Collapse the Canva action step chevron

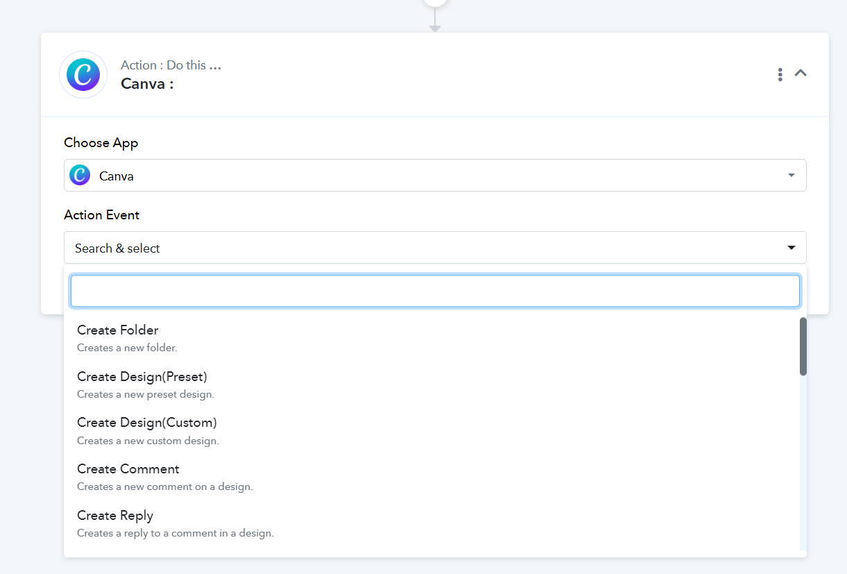(x=801, y=73)
